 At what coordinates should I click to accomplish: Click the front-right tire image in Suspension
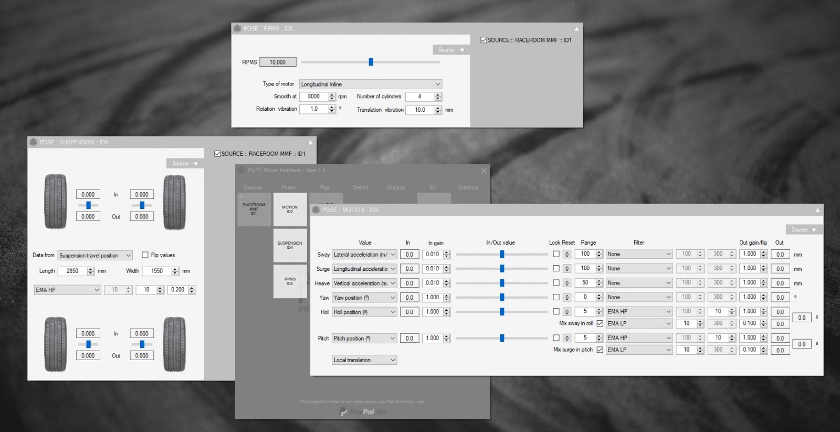(174, 202)
